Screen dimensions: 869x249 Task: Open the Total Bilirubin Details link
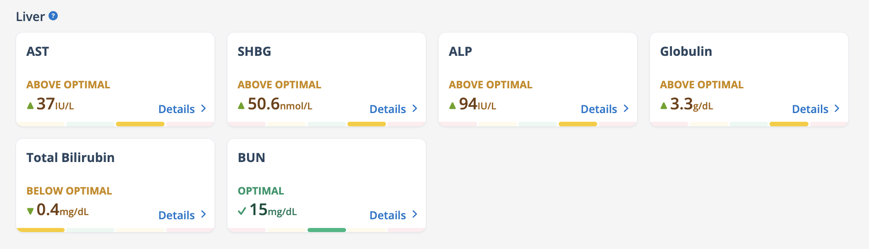(x=176, y=215)
